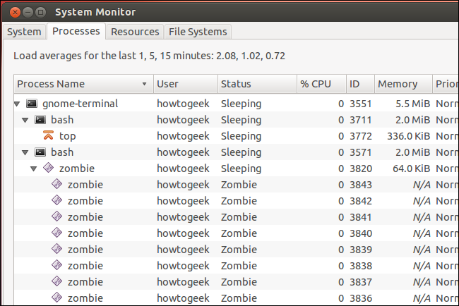Image resolution: width=459 pixels, height=306 pixels.
Task: Click the icon of zombie process 3843
Action: pyautogui.click(x=57, y=185)
